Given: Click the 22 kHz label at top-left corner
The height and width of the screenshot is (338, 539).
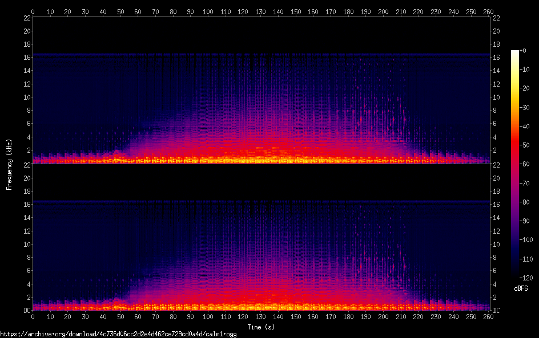Looking at the screenshot, I should coord(26,18).
